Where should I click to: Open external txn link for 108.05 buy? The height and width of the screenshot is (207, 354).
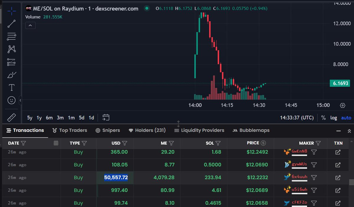click(338, 165)
